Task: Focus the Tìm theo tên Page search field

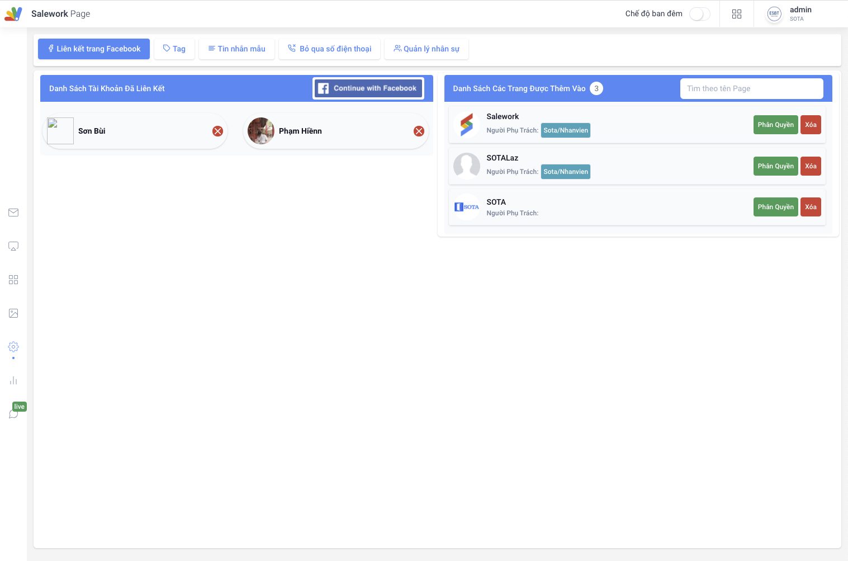Action: click(751, 88)
